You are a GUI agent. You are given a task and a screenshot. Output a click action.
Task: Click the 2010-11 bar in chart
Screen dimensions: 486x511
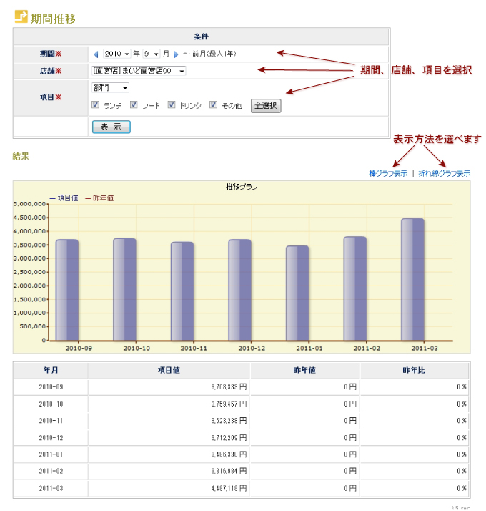[x=182, y=291]
